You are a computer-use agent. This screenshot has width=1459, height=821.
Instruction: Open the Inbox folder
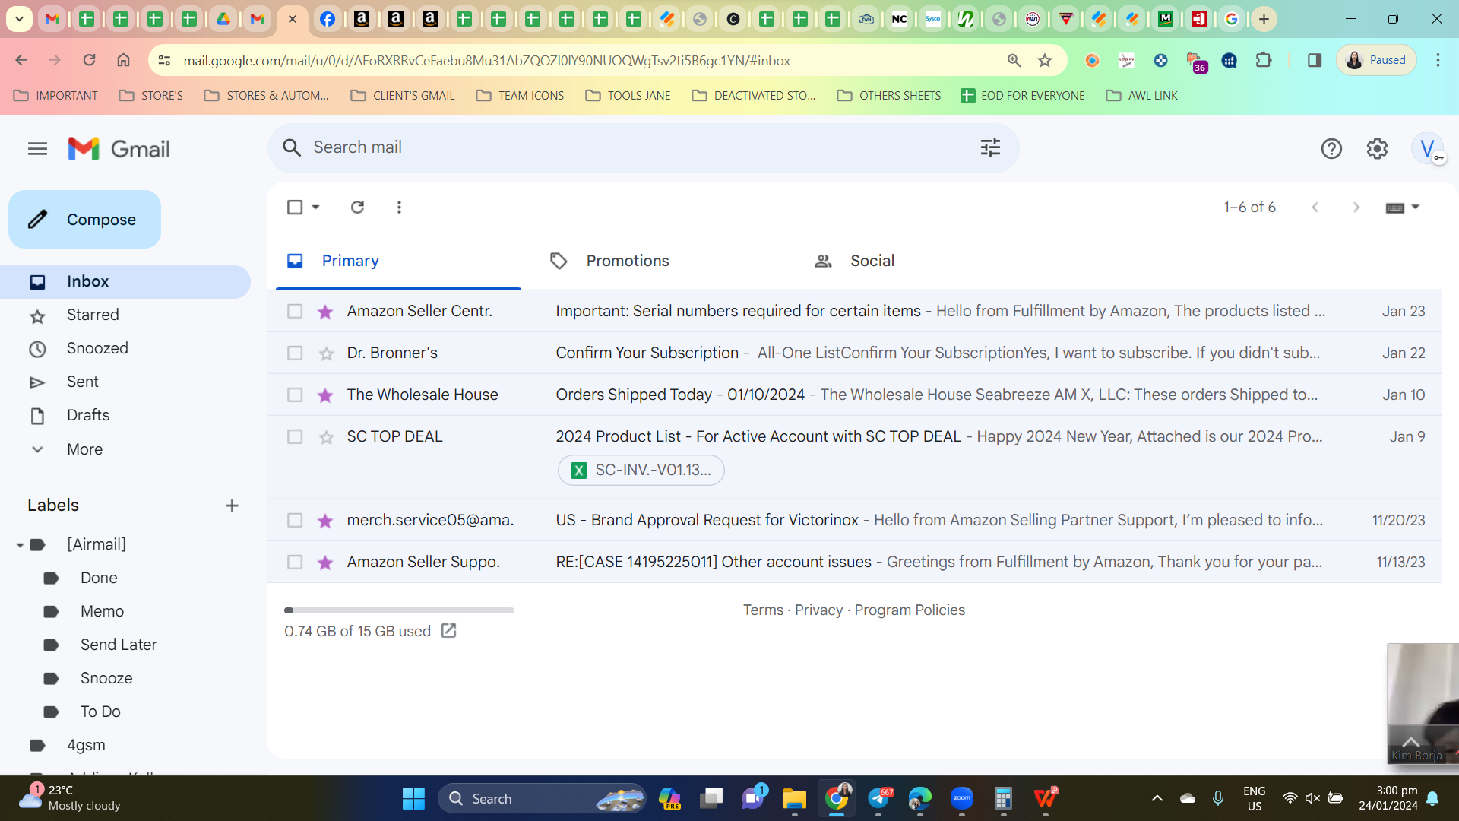(125, 282)
